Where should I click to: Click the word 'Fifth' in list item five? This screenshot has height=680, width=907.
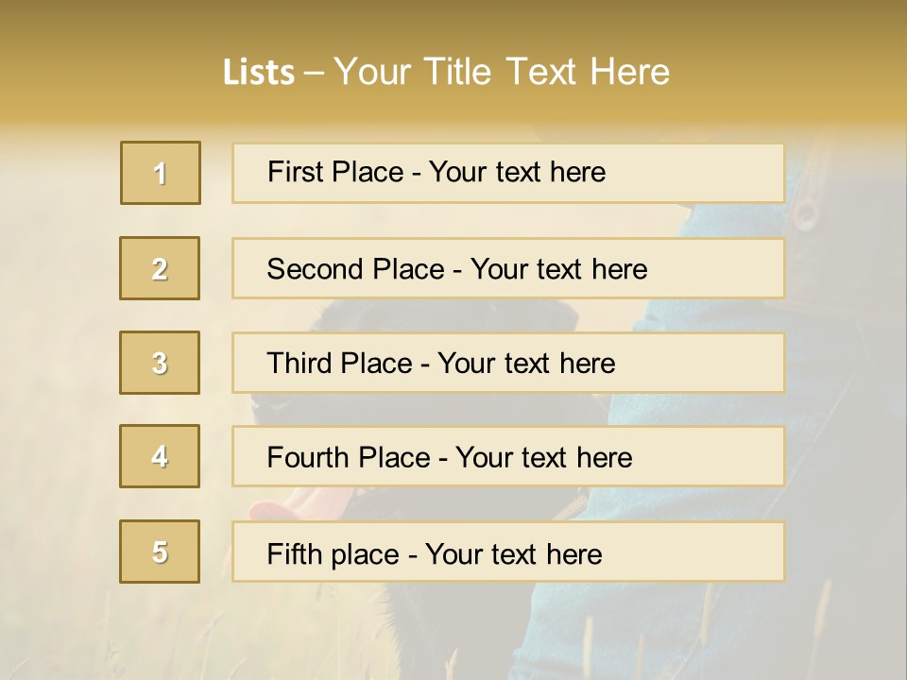294,553
